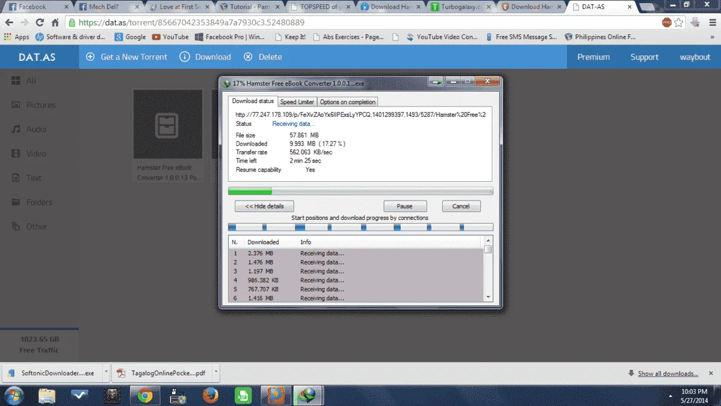Select the Video category
Image resolution: width=721 pixels, height=406 pixels.
(x=28, y=154)
